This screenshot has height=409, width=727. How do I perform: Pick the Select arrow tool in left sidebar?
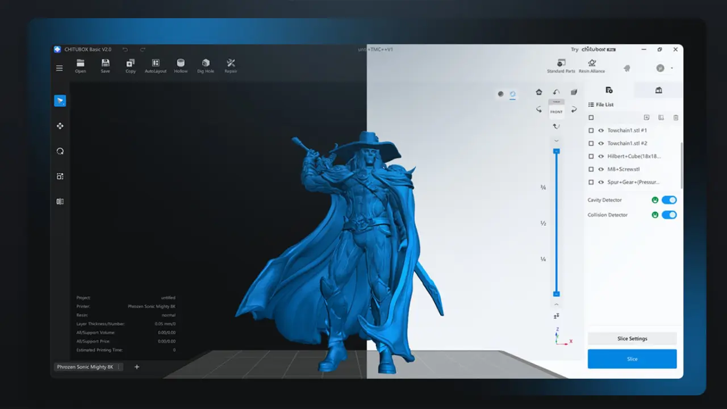(x=60, y=101)
